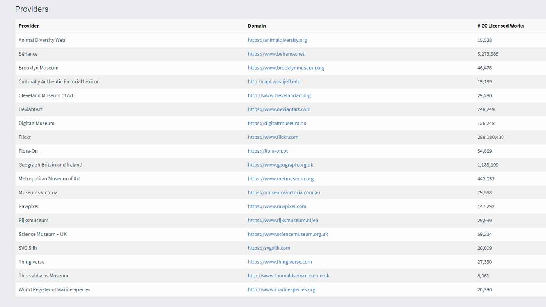Select the Bēhance provider name
Screen dimensions: 546x307
[x=28, y=54]
